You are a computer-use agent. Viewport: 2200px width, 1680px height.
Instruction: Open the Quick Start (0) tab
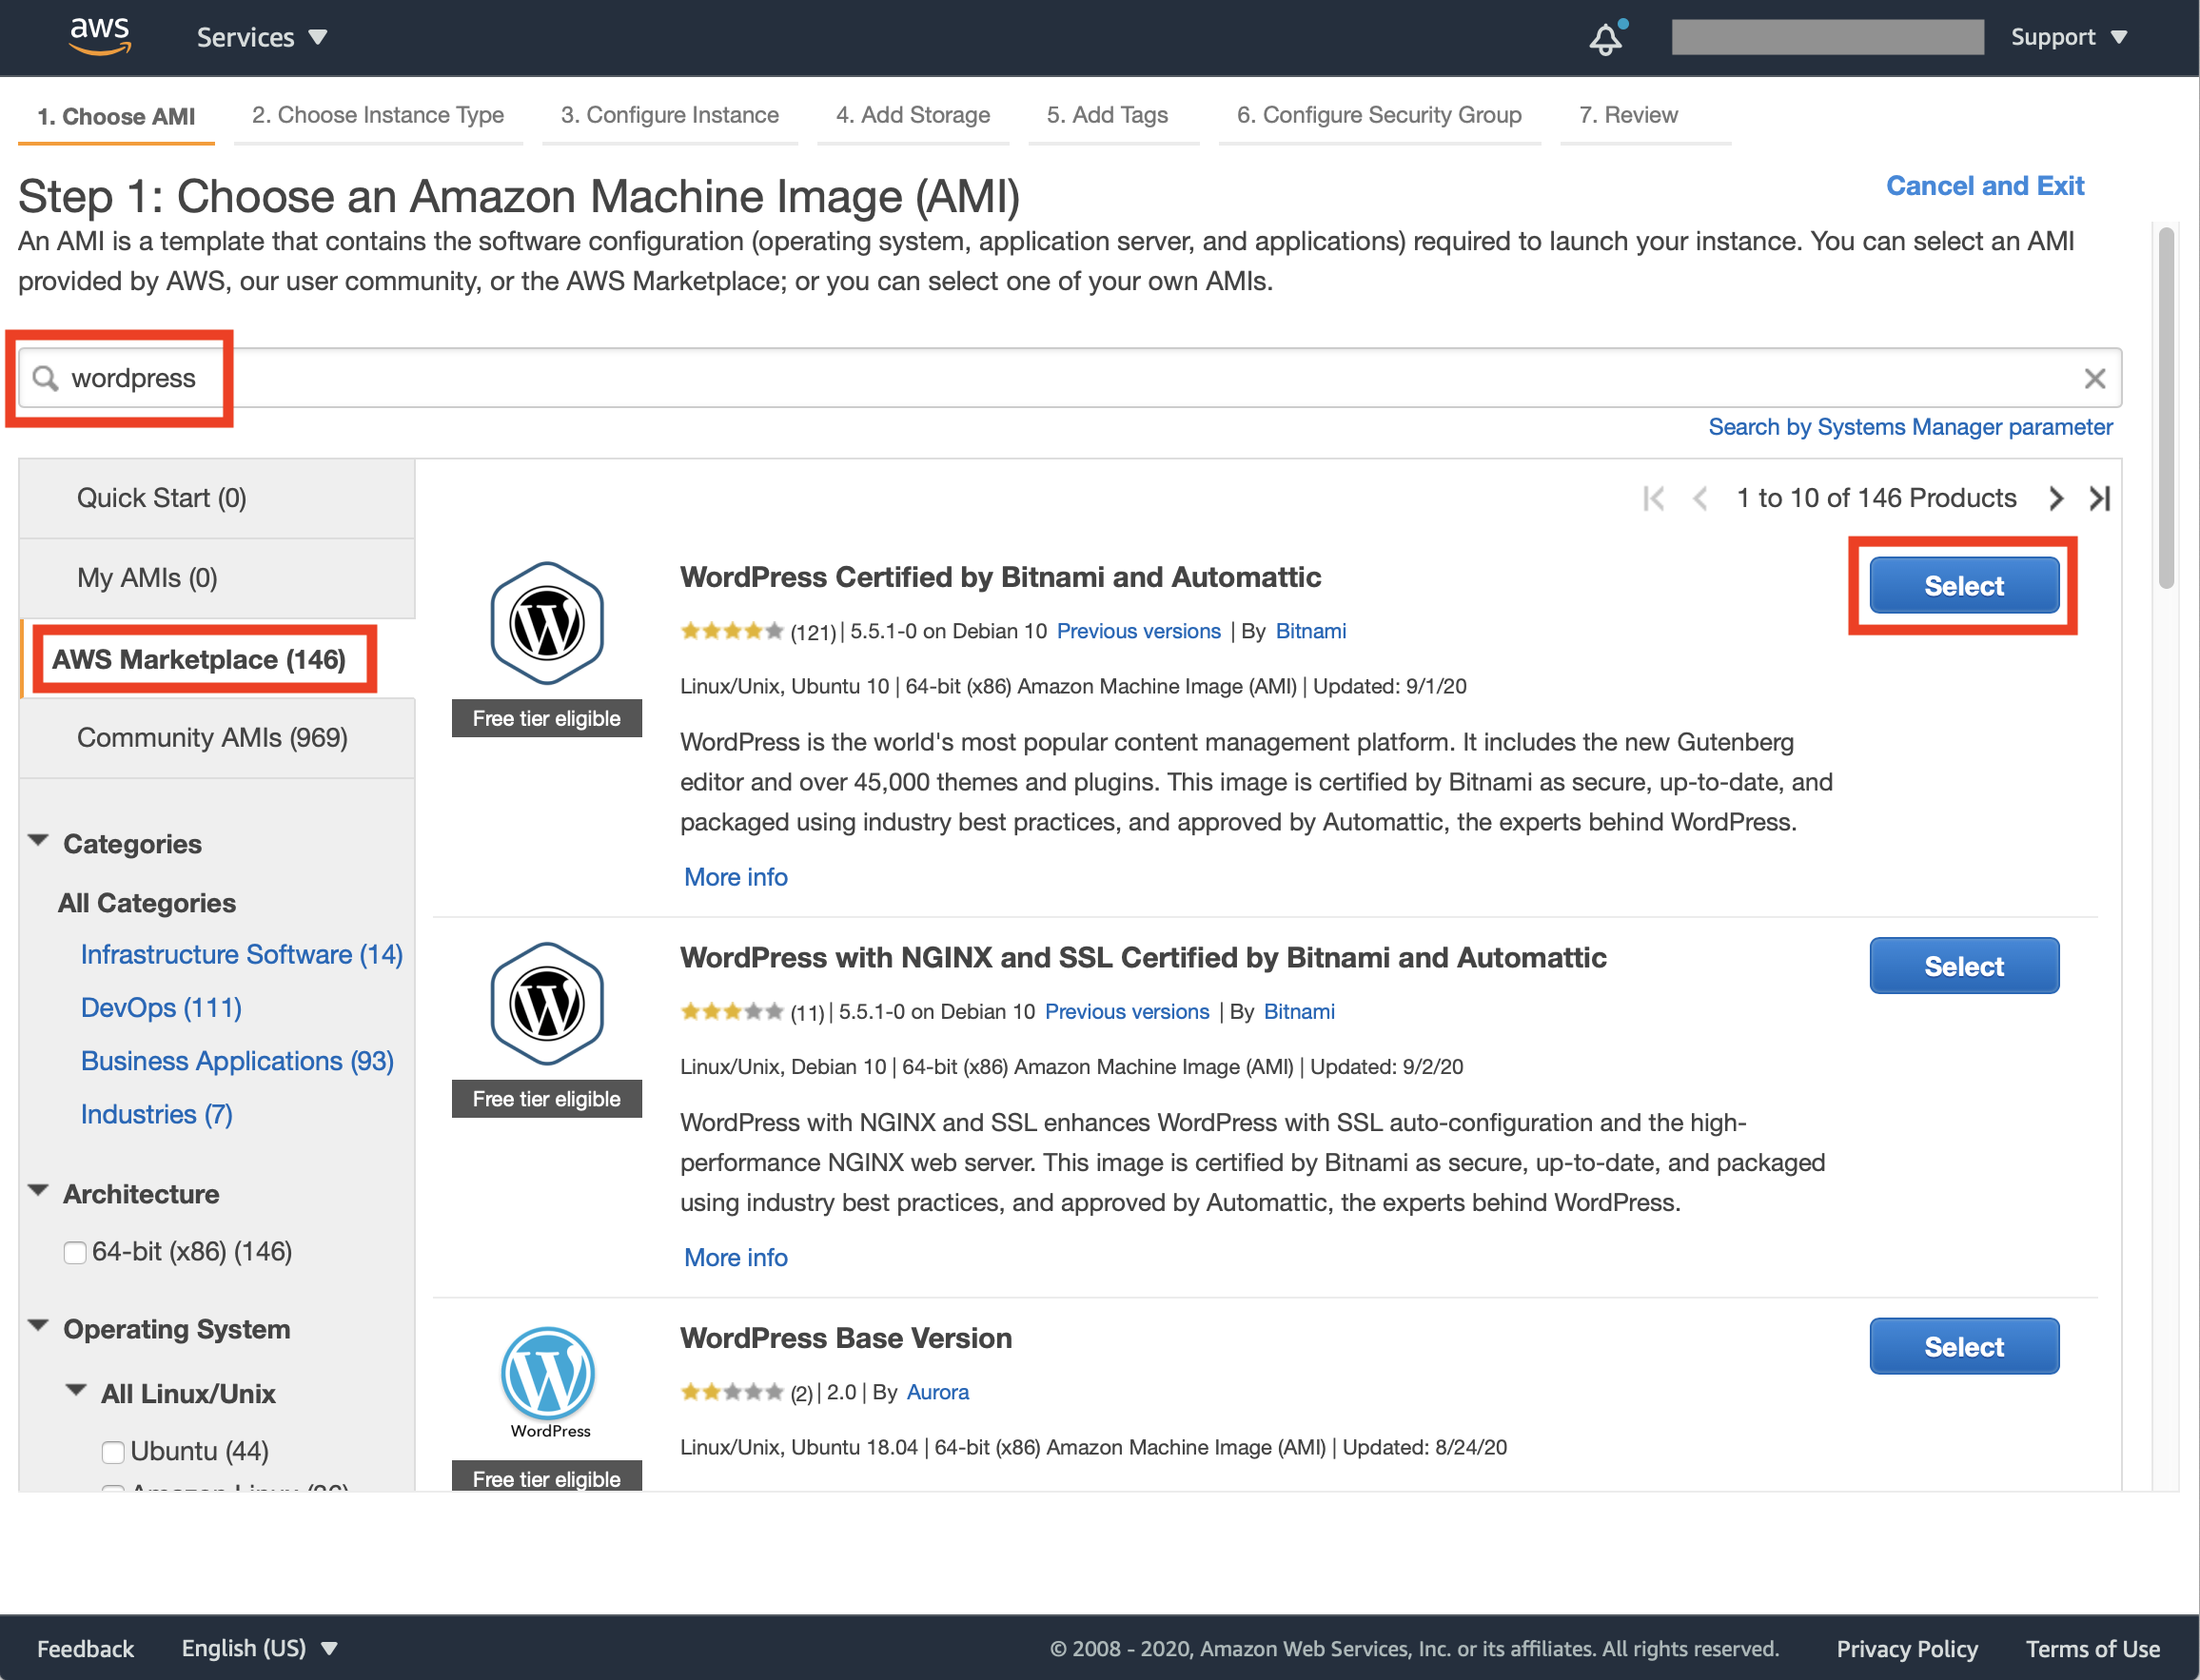pos(217,498)
